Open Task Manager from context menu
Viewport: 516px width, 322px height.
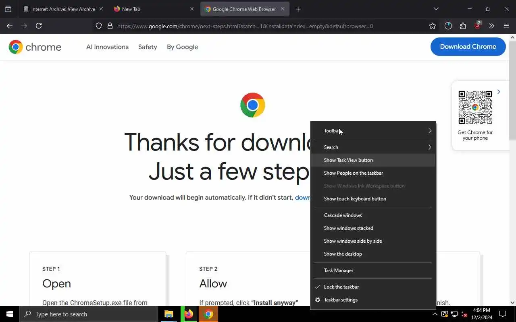[373, 270]
